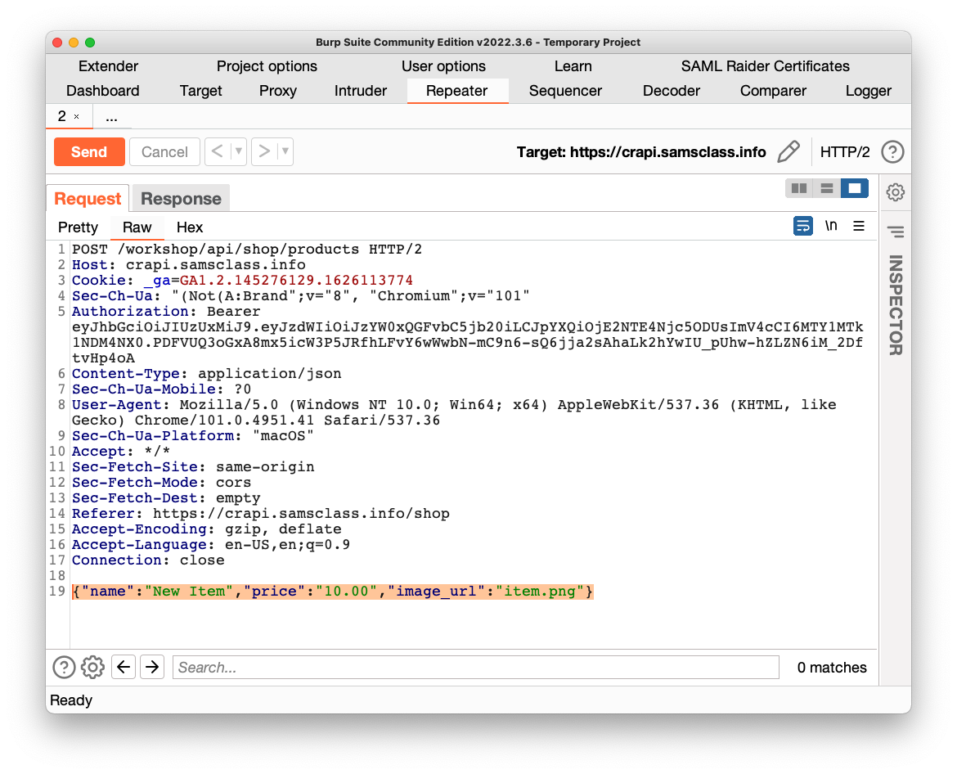Viewport: 957px width, 774px height.
Task: Open the Proxy tab
Action: (278, 91)
